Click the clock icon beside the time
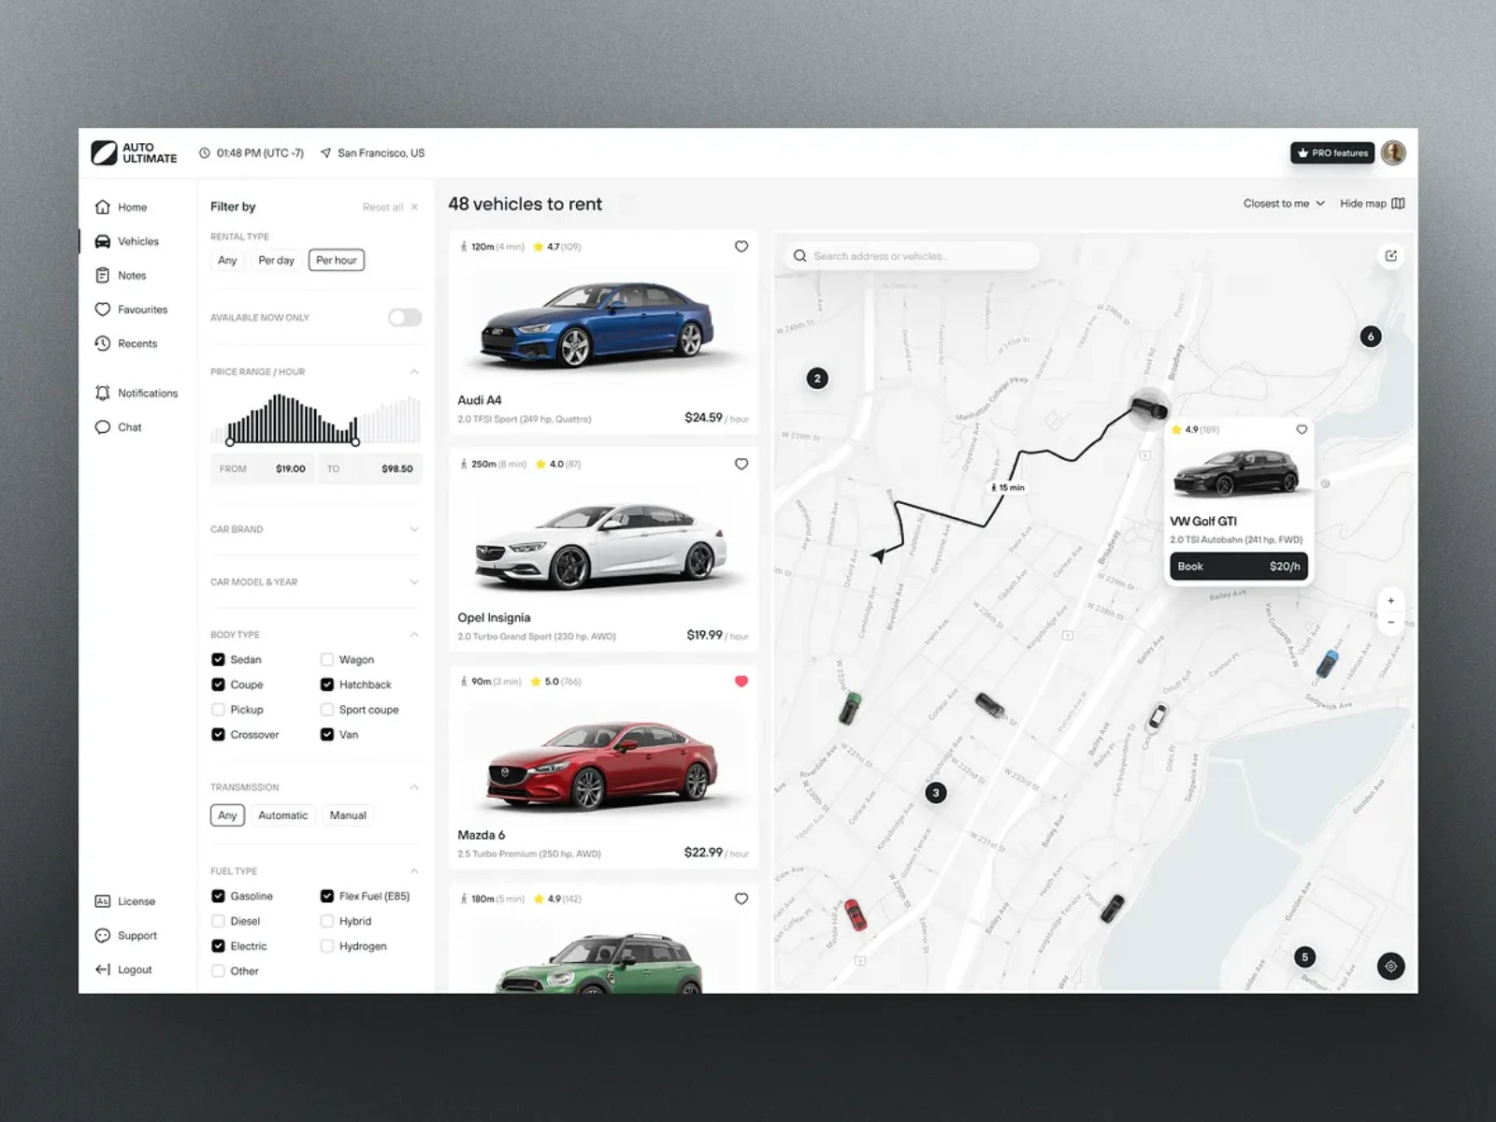 pos(205,153)
